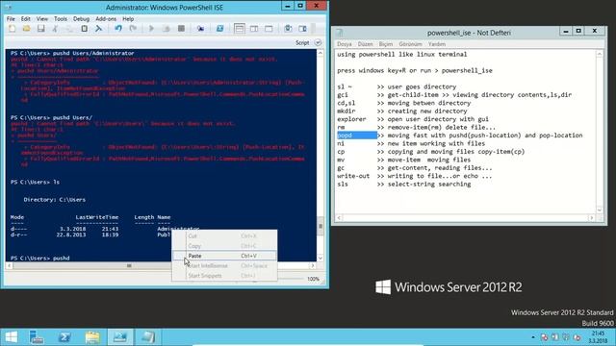This screenshot has width=616, height=346.
Task: Click 'PS C:\Users> ls' console line
Action: [x=35, y=182]
